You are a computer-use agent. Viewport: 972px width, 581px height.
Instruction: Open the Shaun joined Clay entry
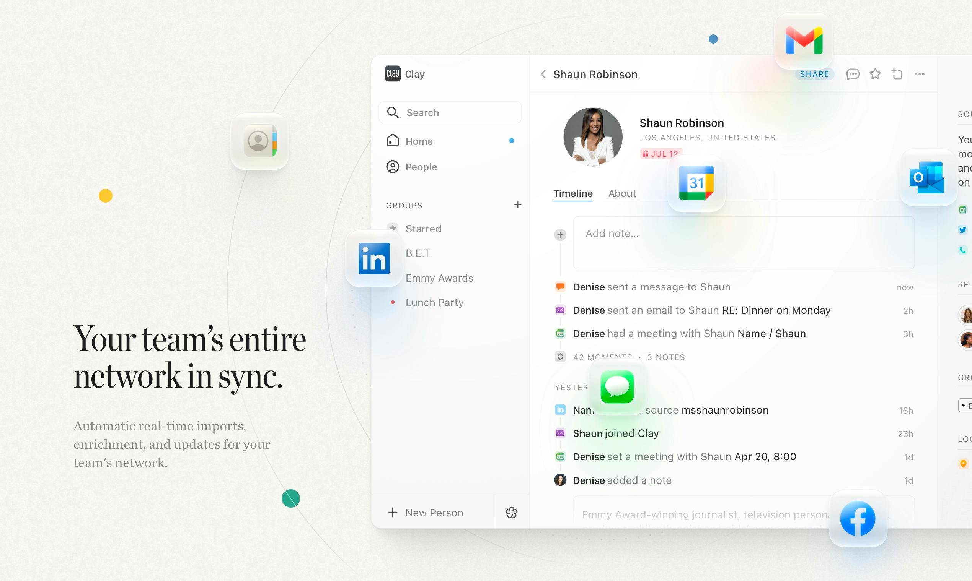coord(616,433)
